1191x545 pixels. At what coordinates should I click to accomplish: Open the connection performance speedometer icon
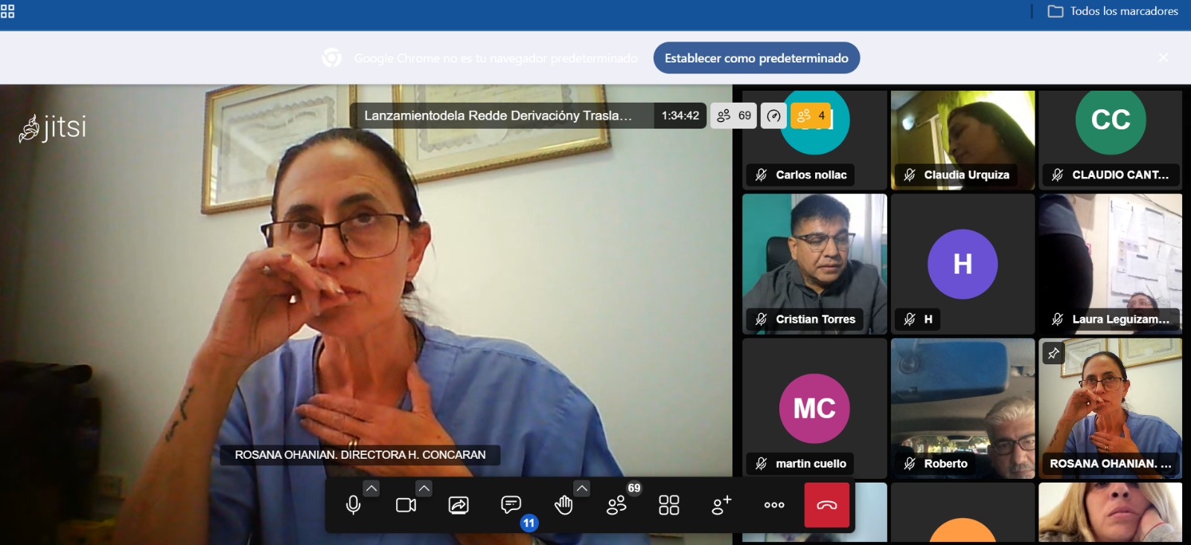click(x=774, y=115)
